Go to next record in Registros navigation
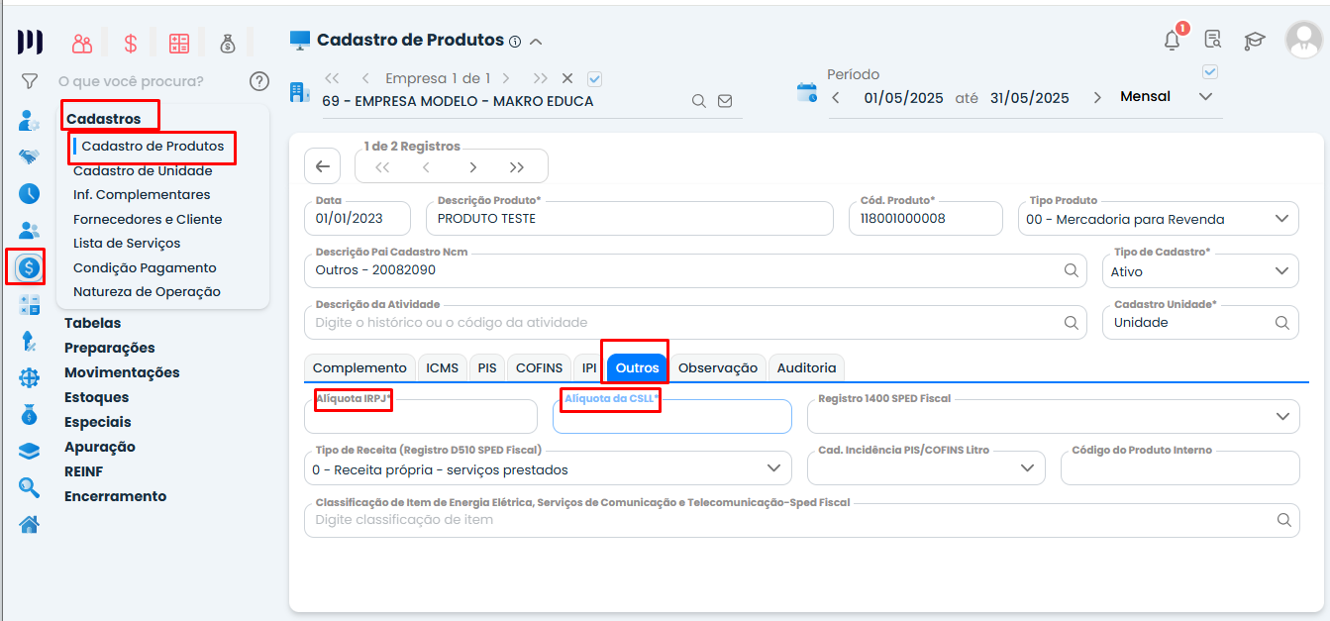This screenshot has height=621, width=1330. coord(473,167)
